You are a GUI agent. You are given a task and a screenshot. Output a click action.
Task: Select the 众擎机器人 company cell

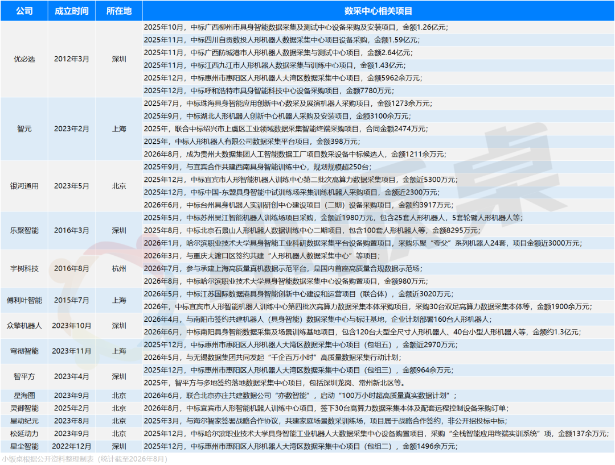click(x=24, y=326)
